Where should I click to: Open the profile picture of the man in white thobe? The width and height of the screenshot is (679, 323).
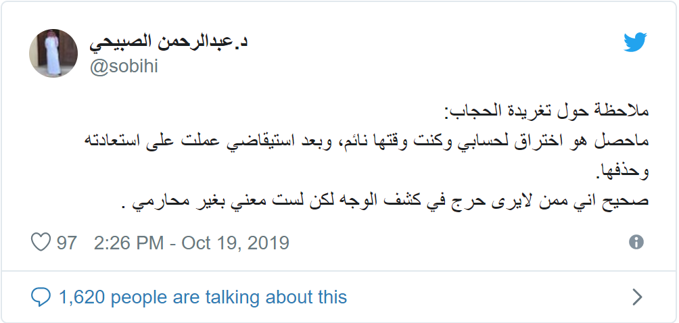point(53,53)
